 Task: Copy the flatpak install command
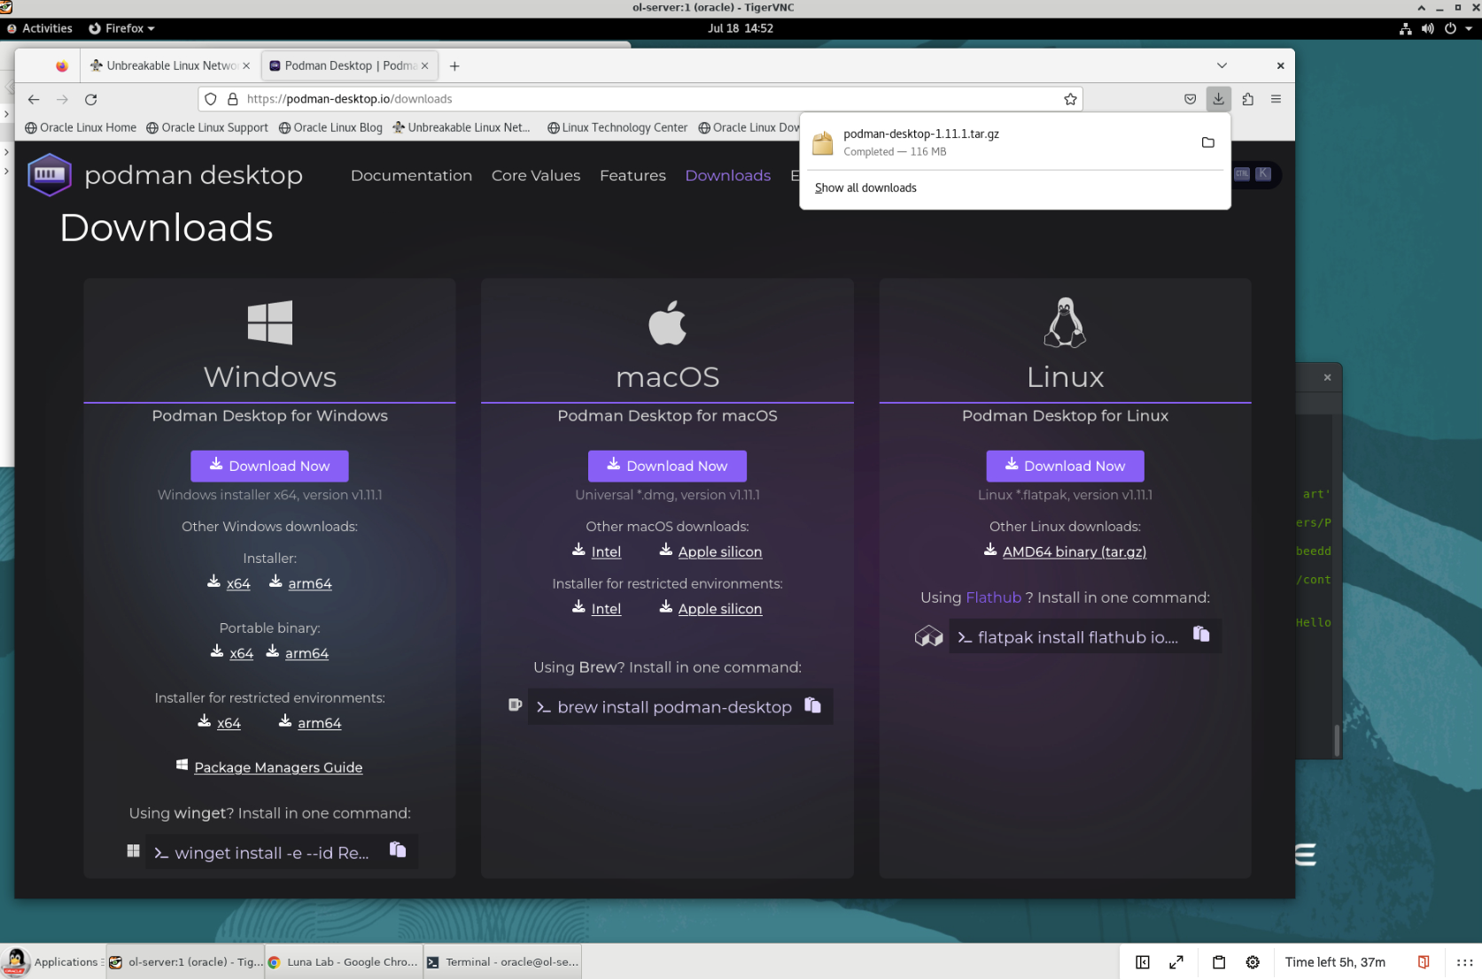1201,634
